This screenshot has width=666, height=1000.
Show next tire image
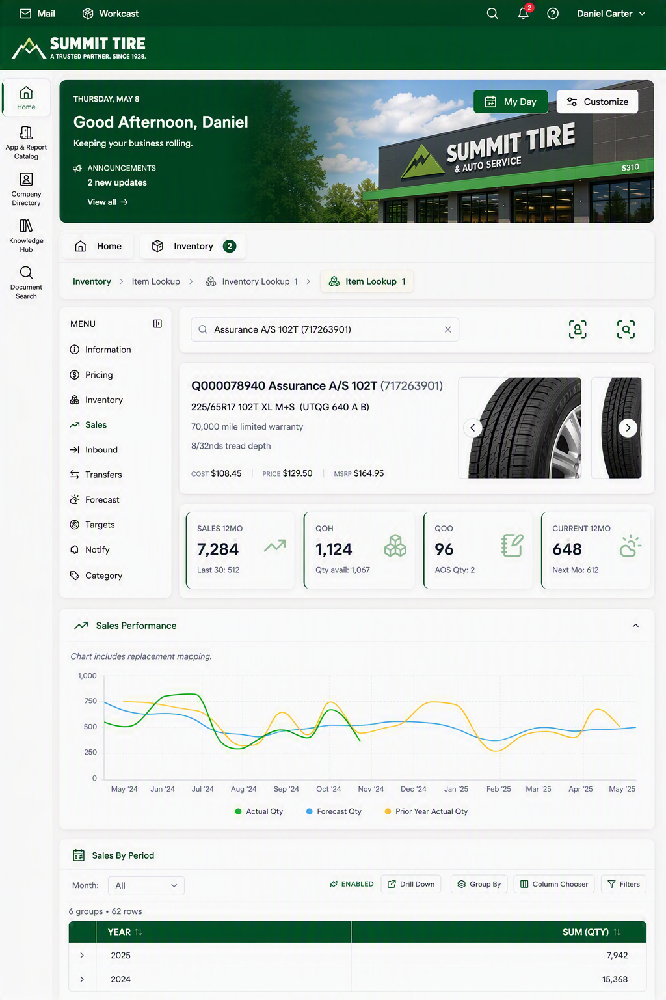(628, 428)
